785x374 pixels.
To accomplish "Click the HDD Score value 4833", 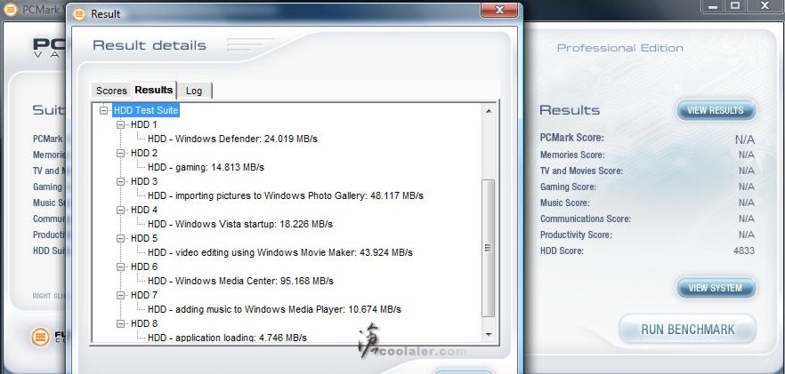I will [744, 251].
